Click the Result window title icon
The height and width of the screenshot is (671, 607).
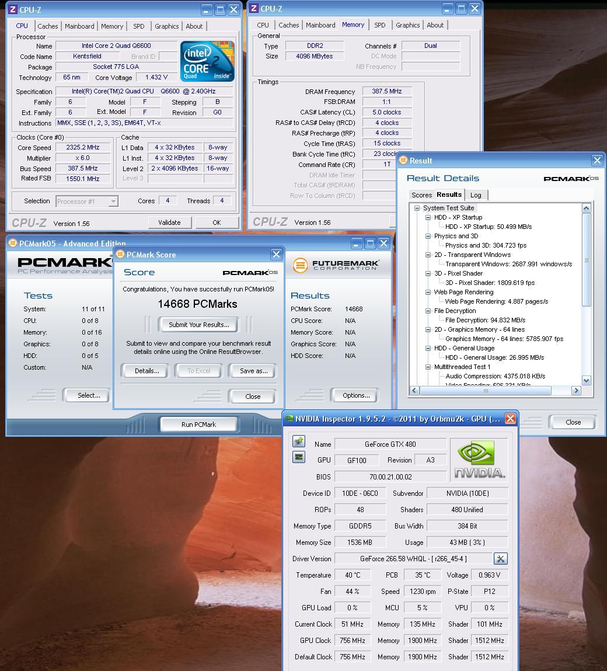pyautogui.click(x=403, y=161)
